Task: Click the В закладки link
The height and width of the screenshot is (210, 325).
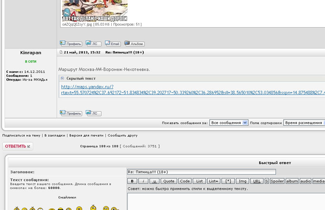Action: coord(55,136)
